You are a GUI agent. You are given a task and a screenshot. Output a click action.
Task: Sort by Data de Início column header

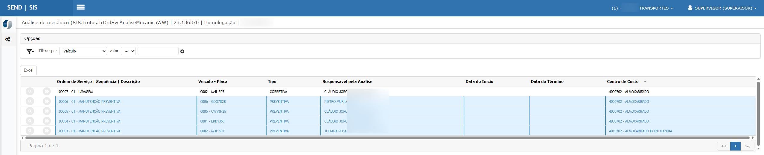pos(479,81)
